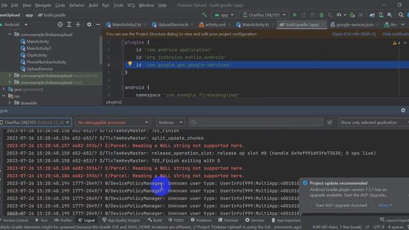Open the Build menu

pos(93,5)
